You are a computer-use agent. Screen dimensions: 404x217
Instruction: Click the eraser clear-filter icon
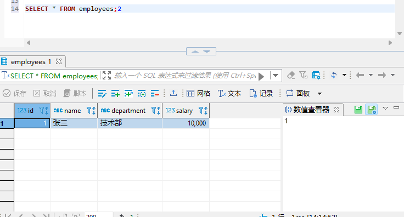coord(291,75)
